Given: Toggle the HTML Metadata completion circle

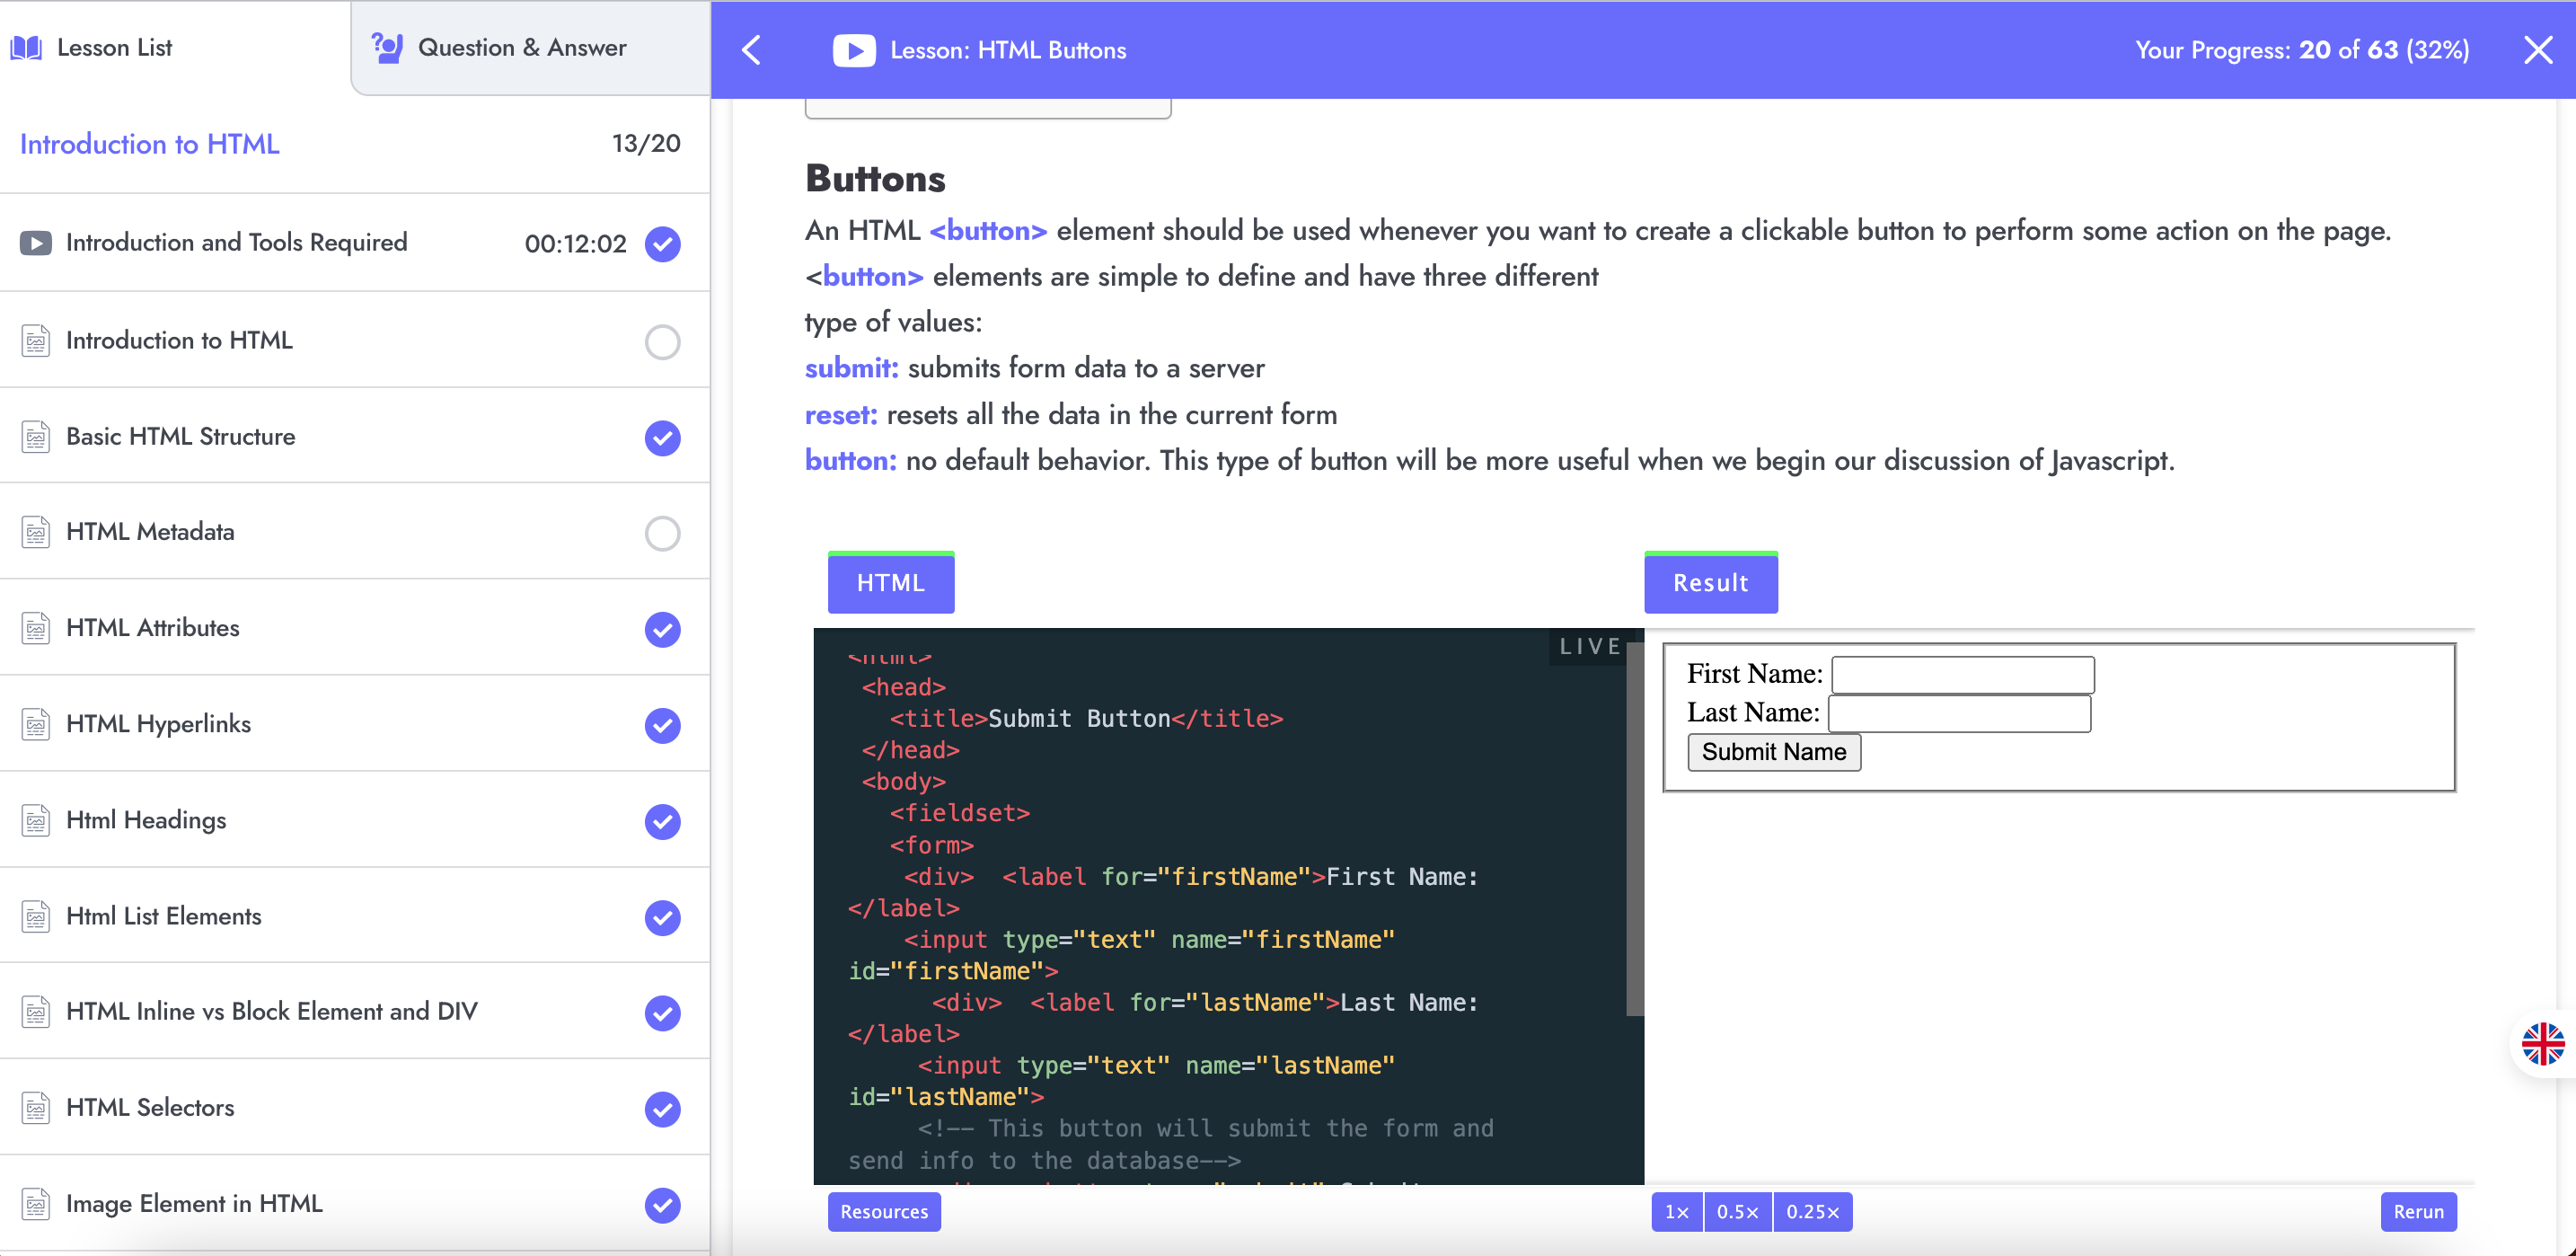Looking at the screenshot, I should click(662, 533).
